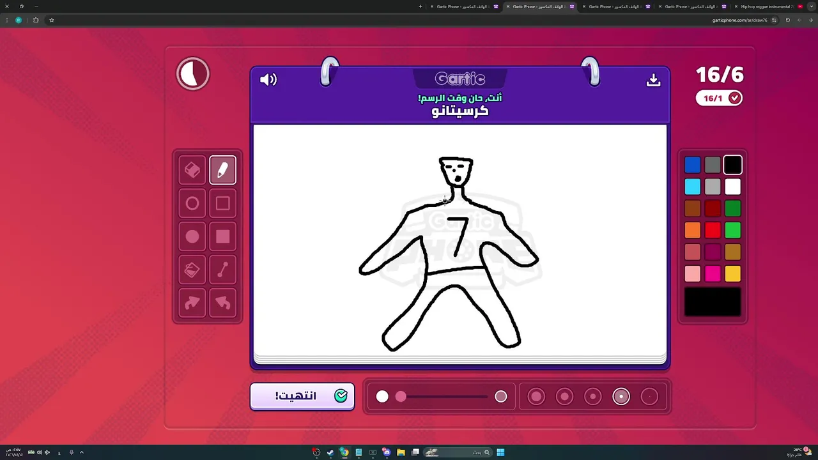
Task: Pick the dark gray color swatch
Action: point(713,165)
